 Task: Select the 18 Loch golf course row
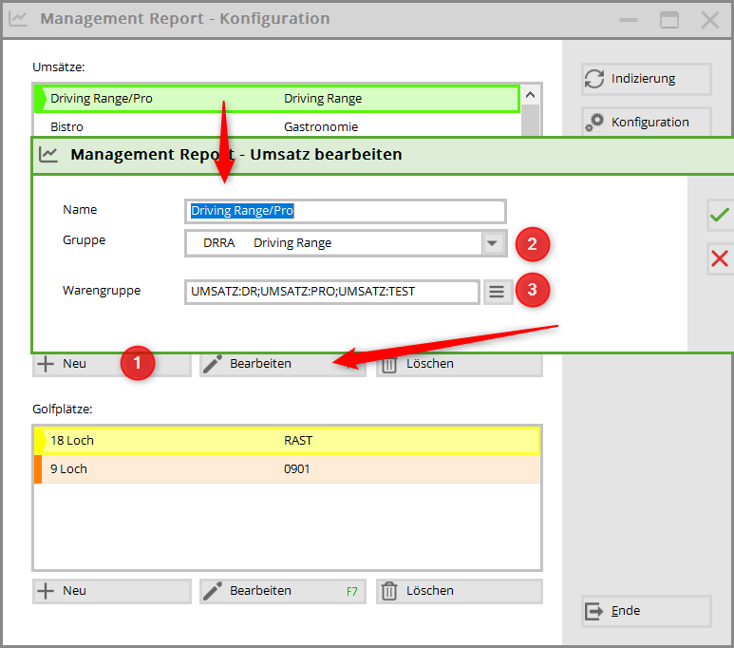[287, 441]
